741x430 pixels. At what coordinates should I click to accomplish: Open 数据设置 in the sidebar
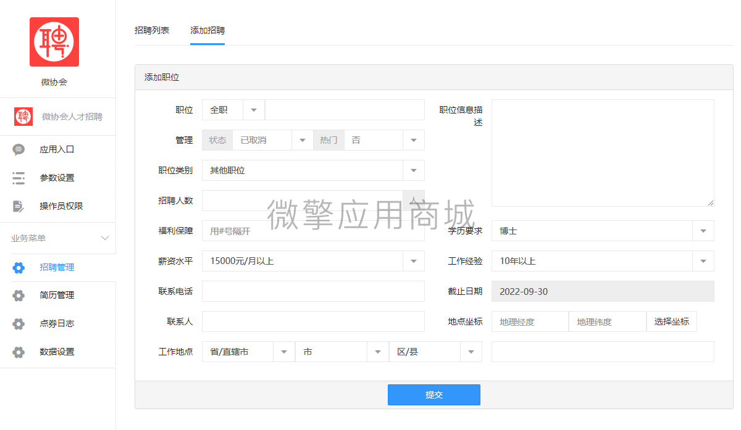point(58,352)
